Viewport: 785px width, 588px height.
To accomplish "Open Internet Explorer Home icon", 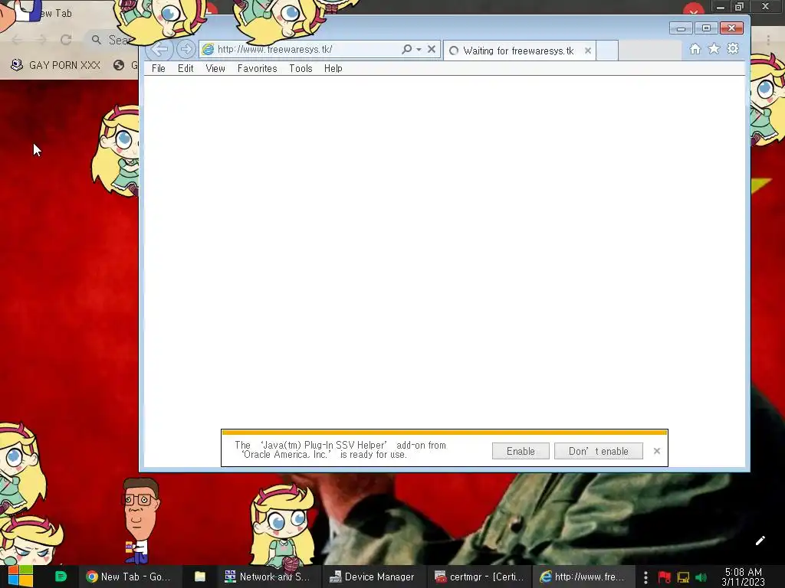I will [695, 48].
